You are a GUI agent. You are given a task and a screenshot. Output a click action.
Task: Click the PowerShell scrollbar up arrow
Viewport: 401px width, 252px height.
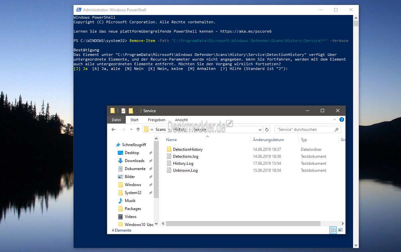[356, 18]
